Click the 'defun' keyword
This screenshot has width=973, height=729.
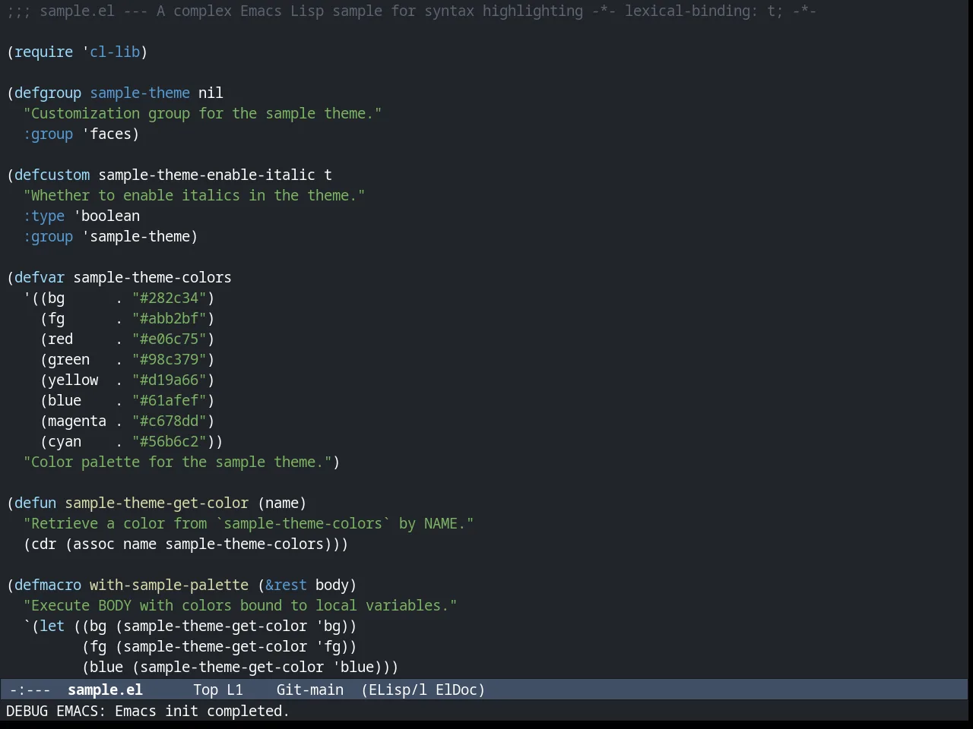tap(36, 503)
